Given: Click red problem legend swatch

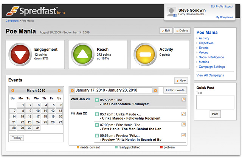Looking at the screenshot, I should 161,147.
